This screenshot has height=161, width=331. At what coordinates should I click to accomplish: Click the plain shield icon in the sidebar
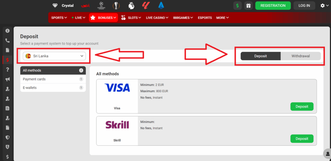tap(8, 137)
